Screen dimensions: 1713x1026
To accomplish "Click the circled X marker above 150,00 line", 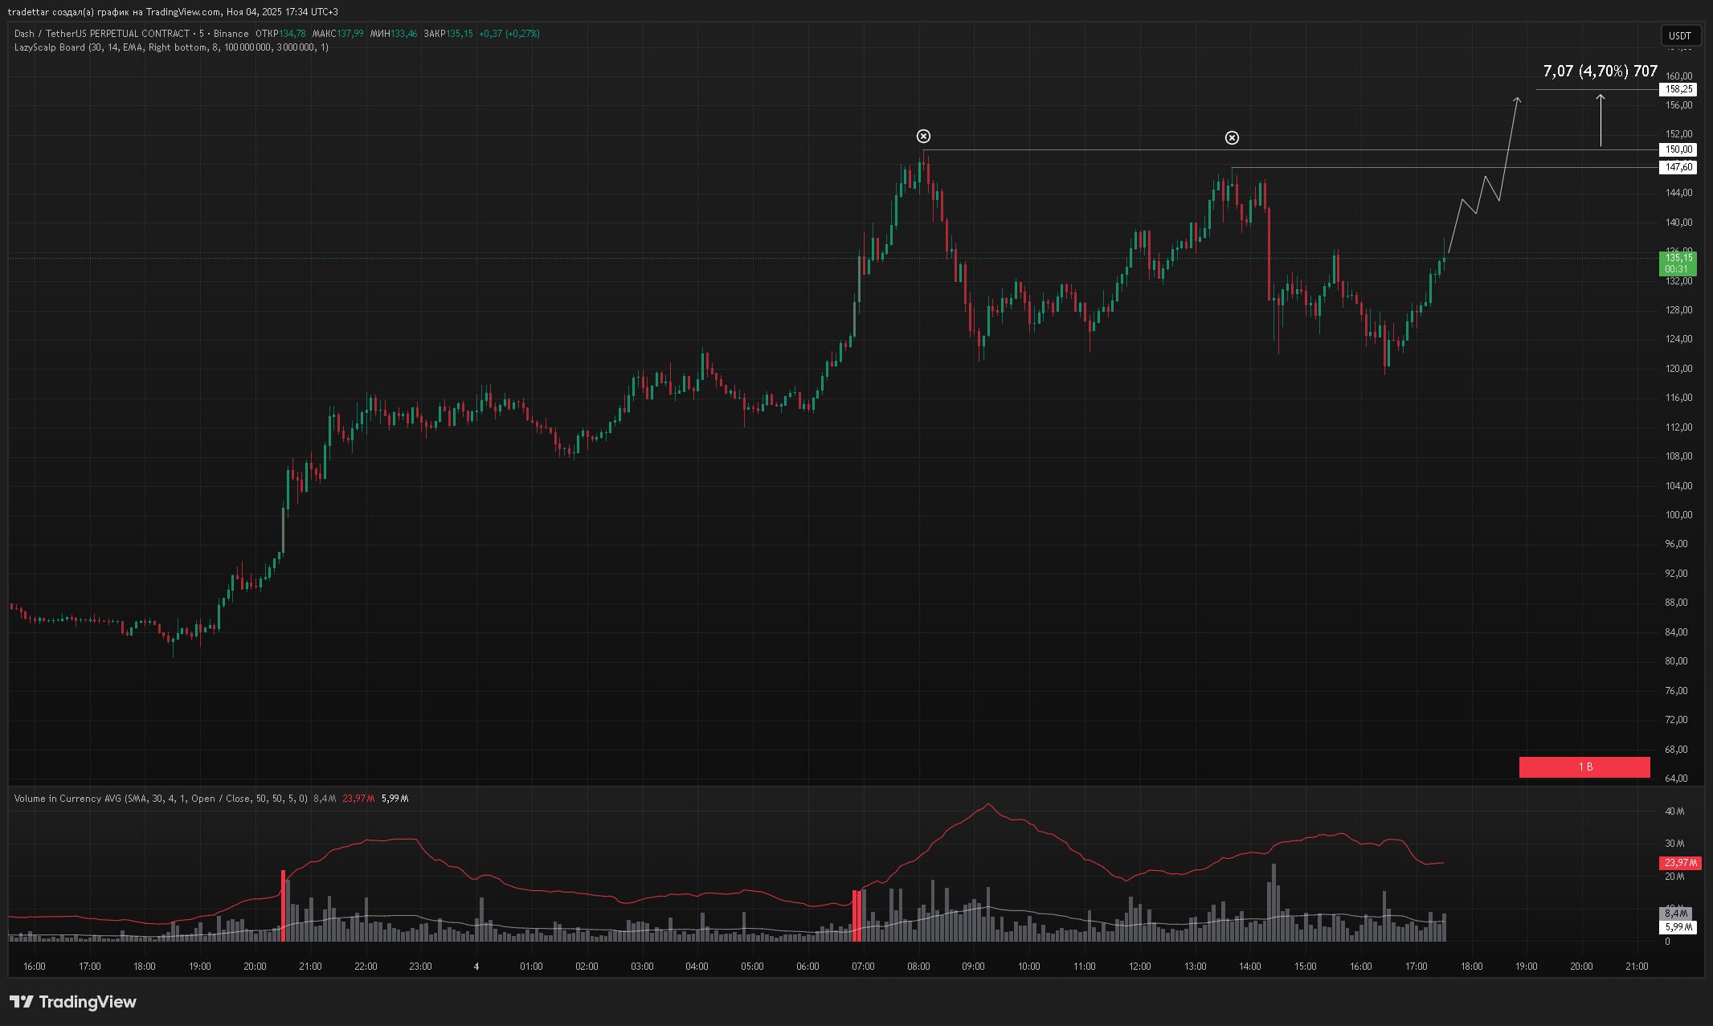I will (923, 136).
